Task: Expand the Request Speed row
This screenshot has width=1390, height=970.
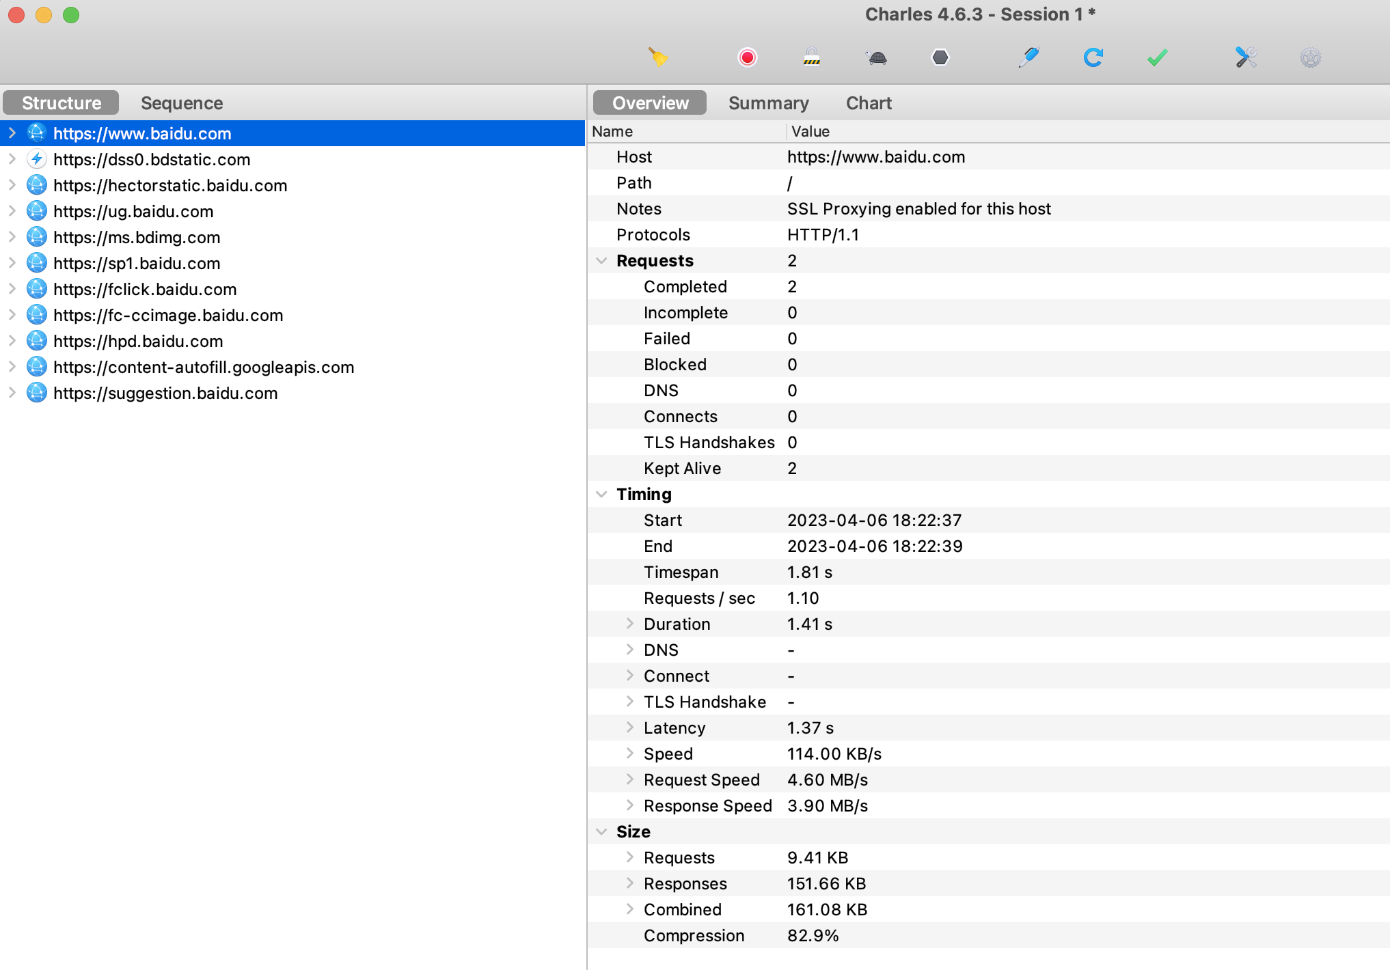Action: click(x=630, y=779)
